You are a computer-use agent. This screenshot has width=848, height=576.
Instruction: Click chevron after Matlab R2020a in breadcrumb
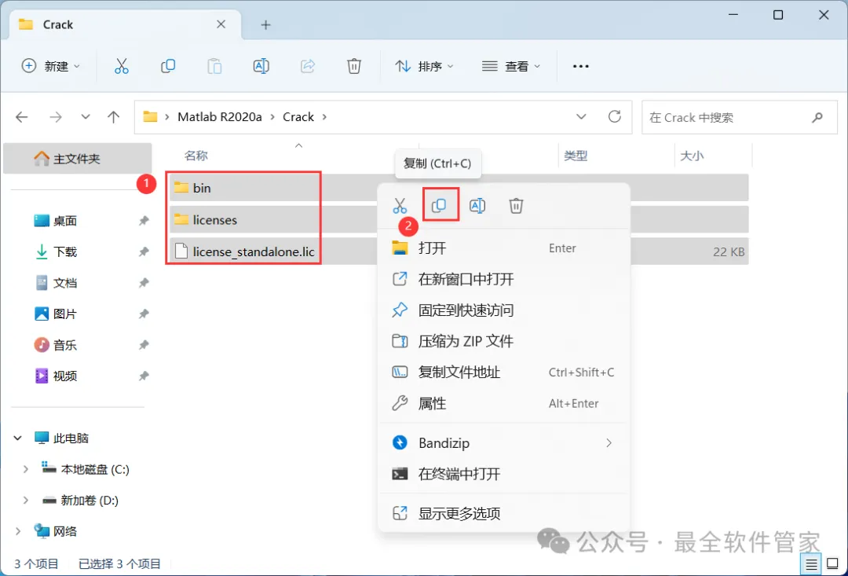coord(272,117)
